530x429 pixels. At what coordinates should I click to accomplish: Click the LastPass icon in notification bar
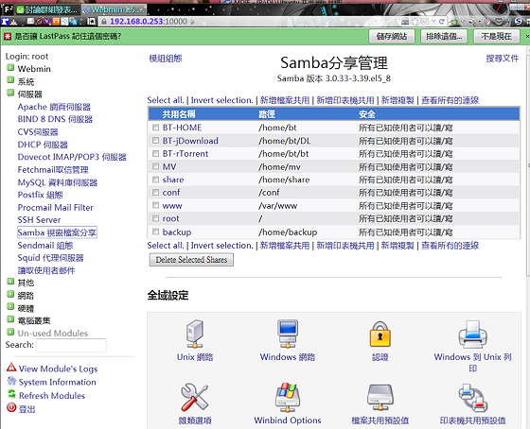coord(8,36)
